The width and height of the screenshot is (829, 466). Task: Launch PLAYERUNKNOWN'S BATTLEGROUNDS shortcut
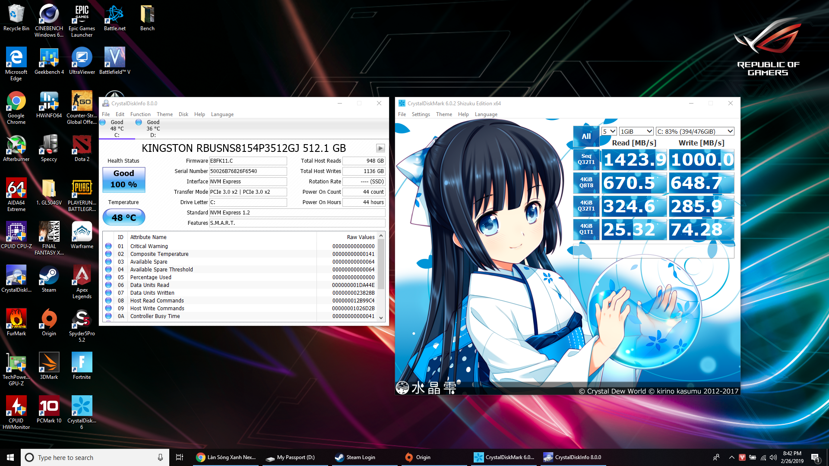point(82,195)
